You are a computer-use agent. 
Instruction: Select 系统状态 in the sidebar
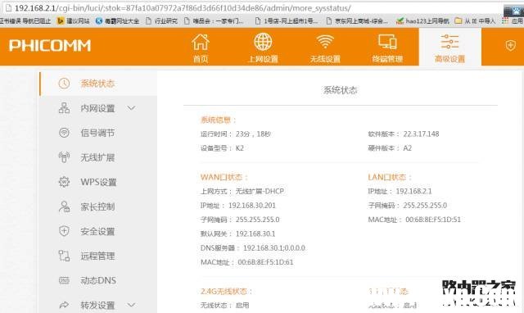click(x=98, y=84)
